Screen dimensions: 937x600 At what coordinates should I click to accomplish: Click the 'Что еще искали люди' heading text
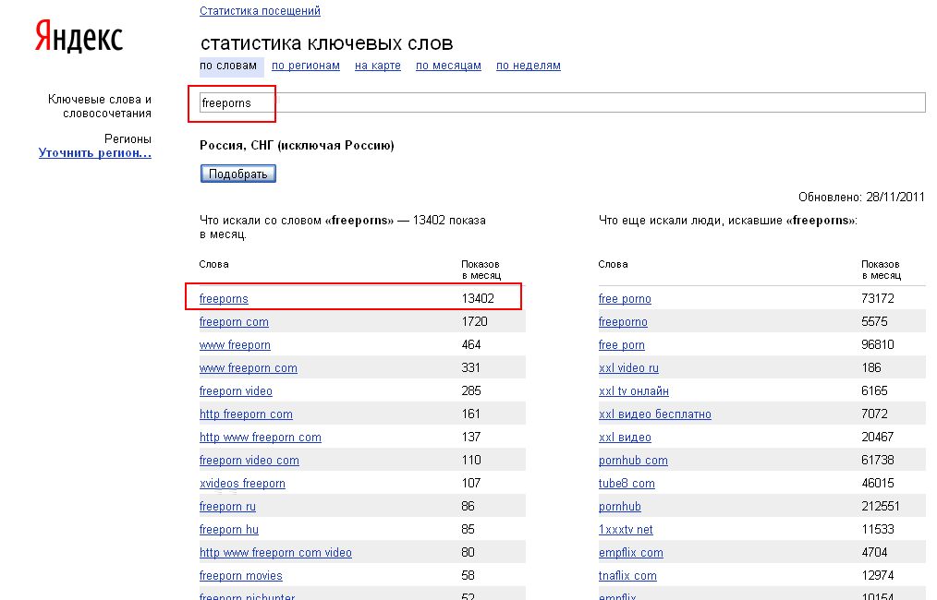pyautogui.click(x=728, y=221)
